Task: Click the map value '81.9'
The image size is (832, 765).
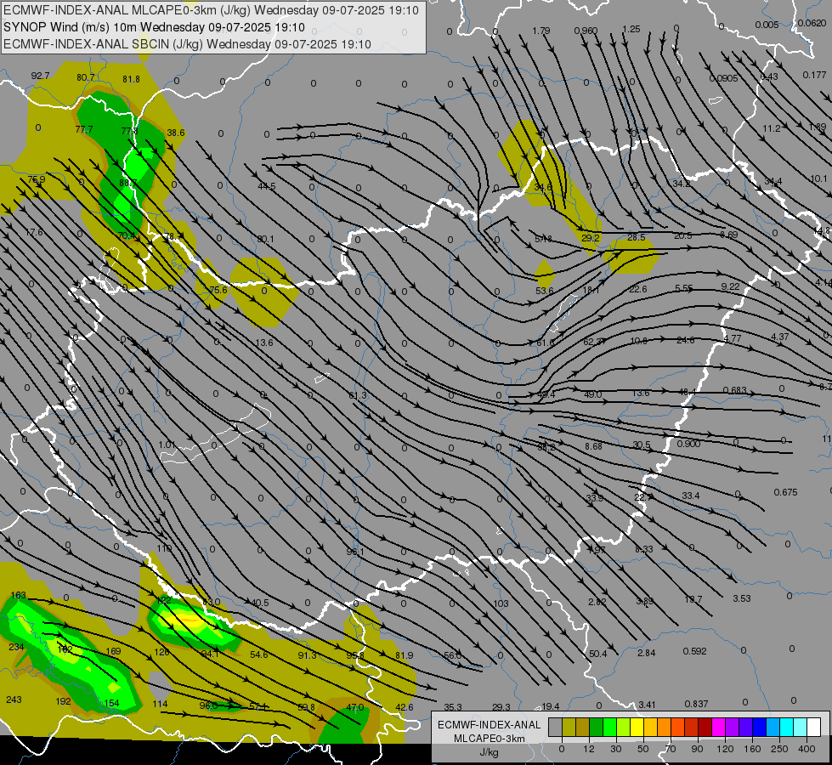Action: click(405, 655)
